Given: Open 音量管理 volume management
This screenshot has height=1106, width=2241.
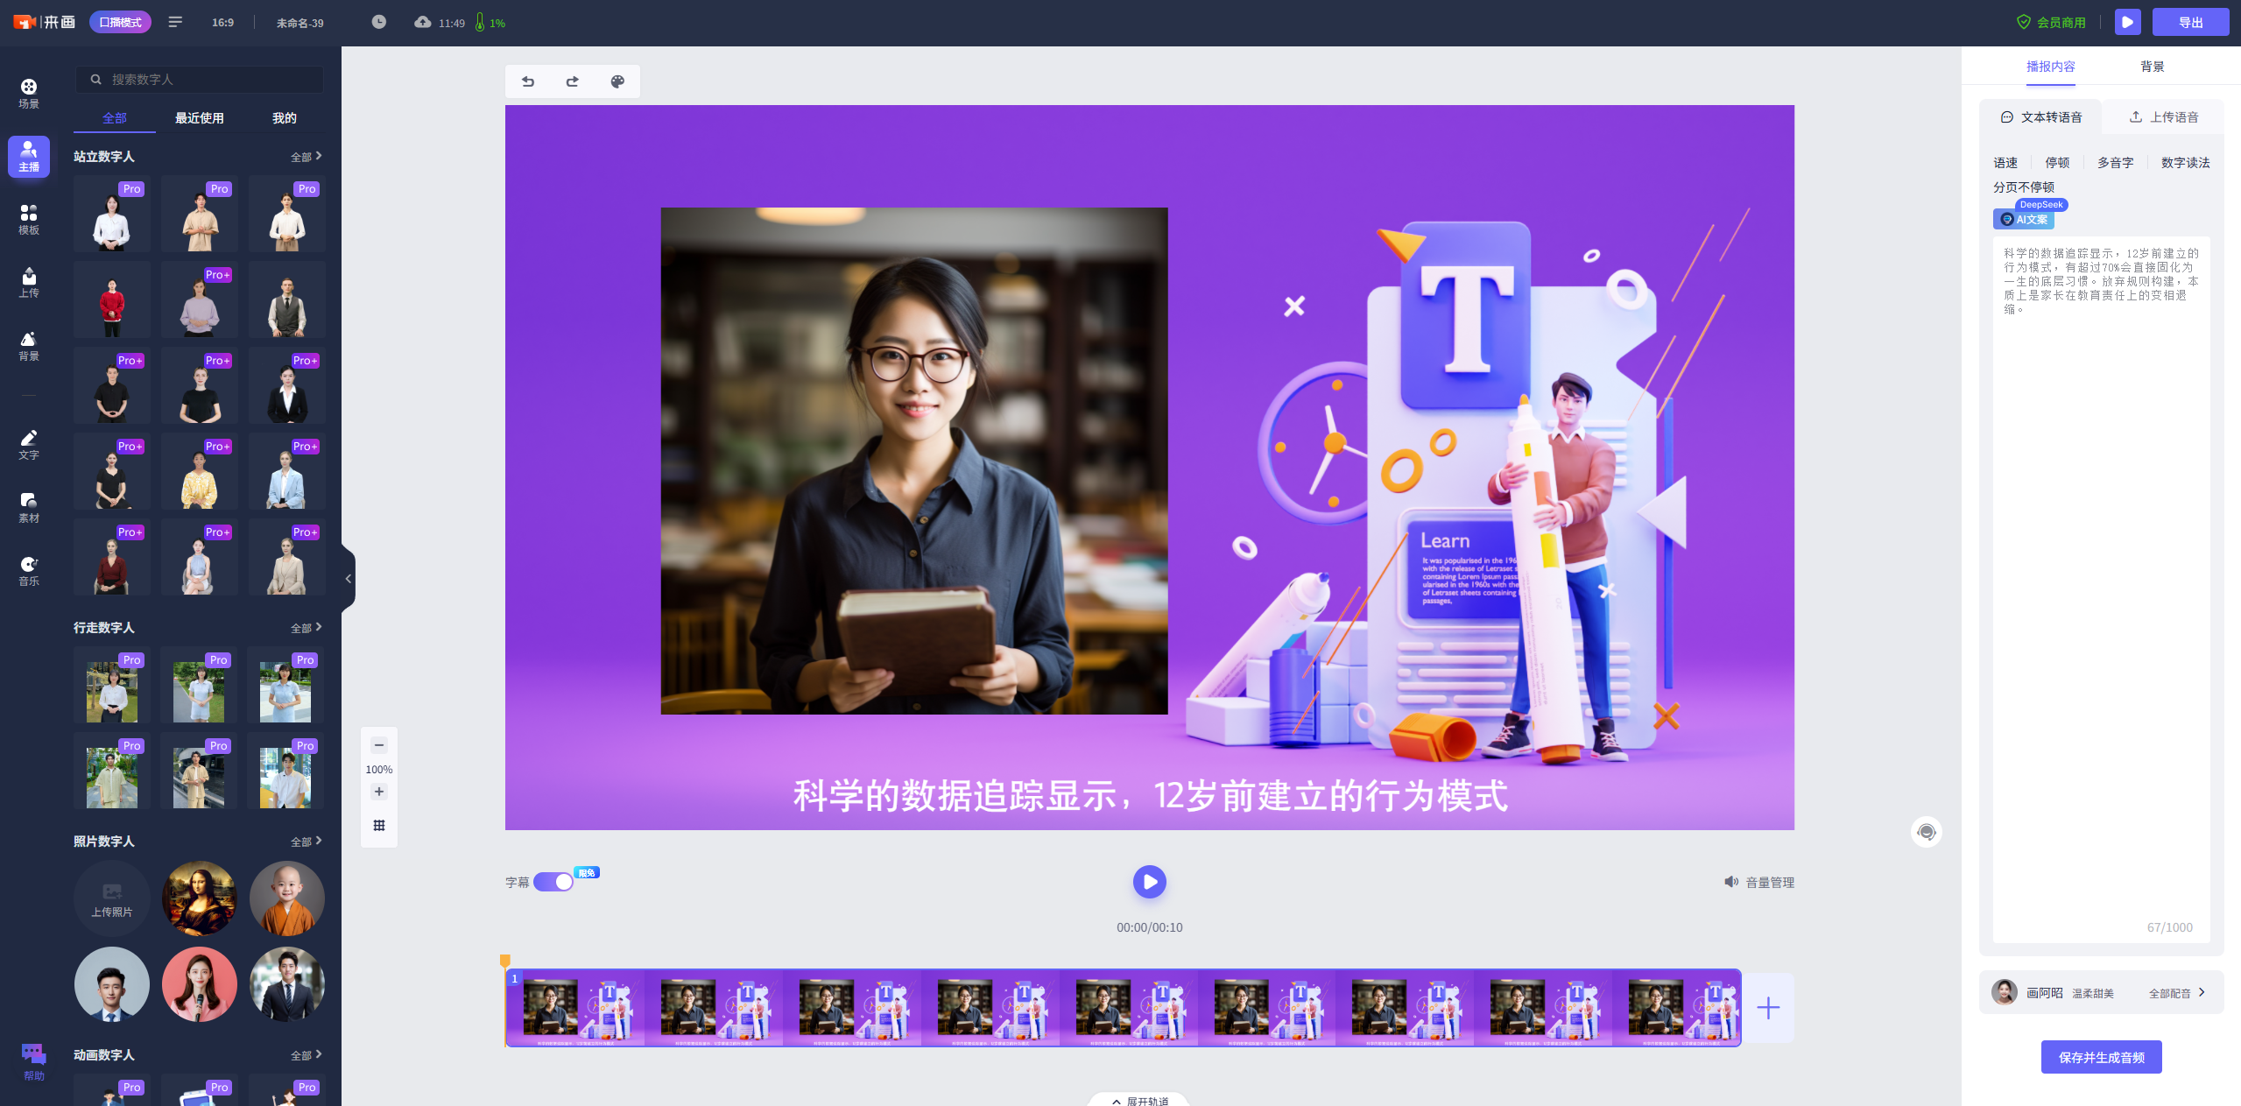Looking at the screenshot, I should [x=1759, y=882].
